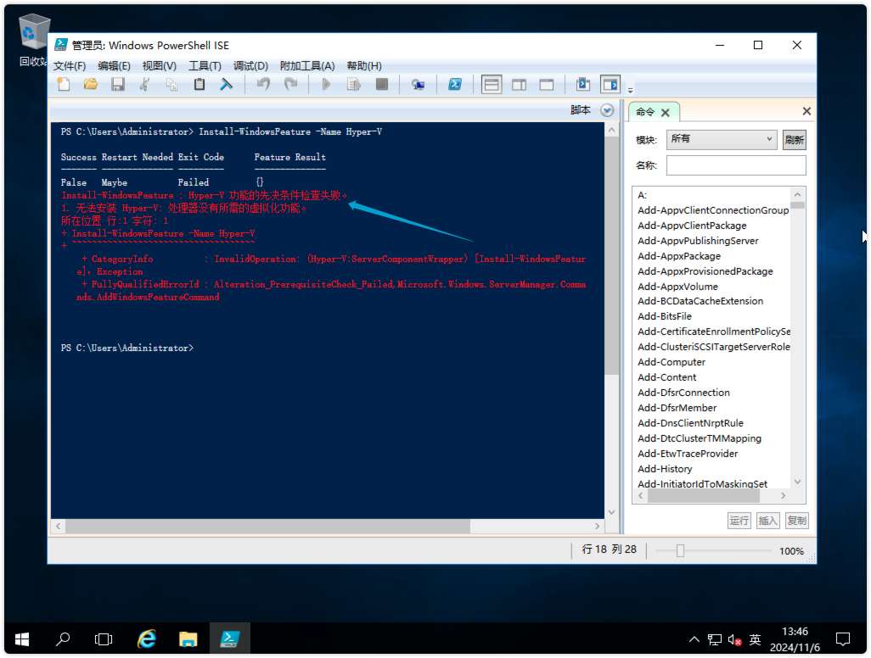The height and width of the screenshot is (658, 871).
Task: Show script pane on top layout
Action: click(492, 85)
